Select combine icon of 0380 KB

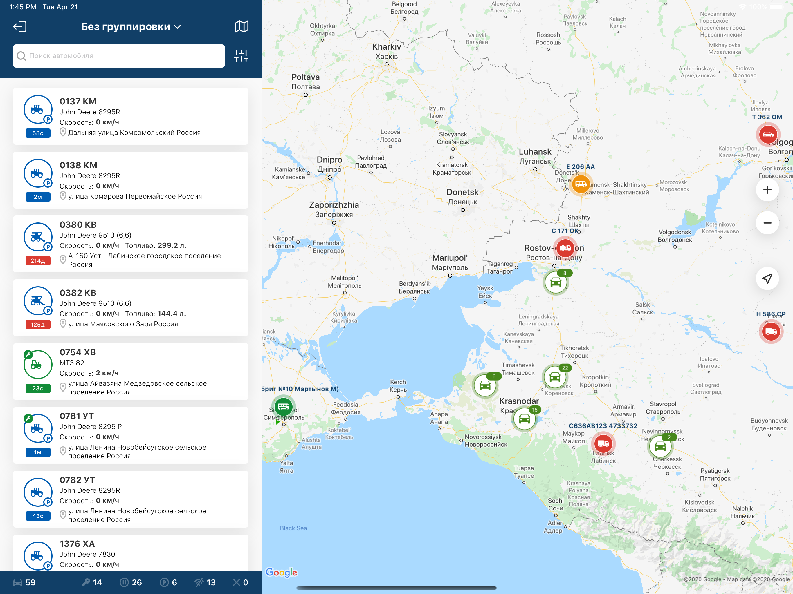point(38,237)
